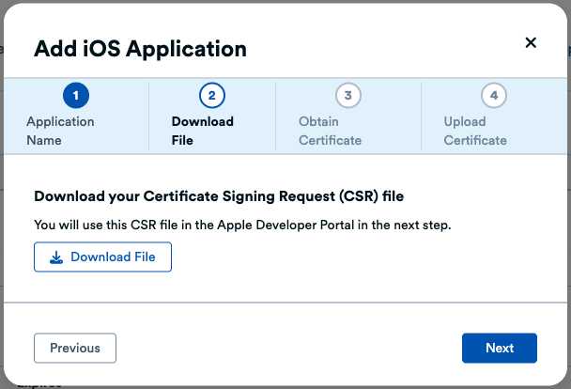The width and height of the screenshot is (571, 389).
Task: Click the step 4 circle icon
Action: [493, 96]
